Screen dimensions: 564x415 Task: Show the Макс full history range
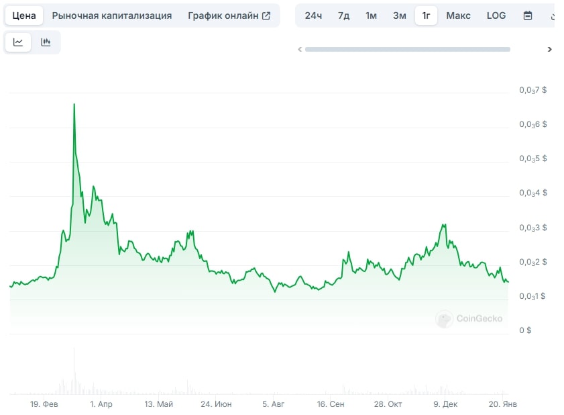[458, 15]
